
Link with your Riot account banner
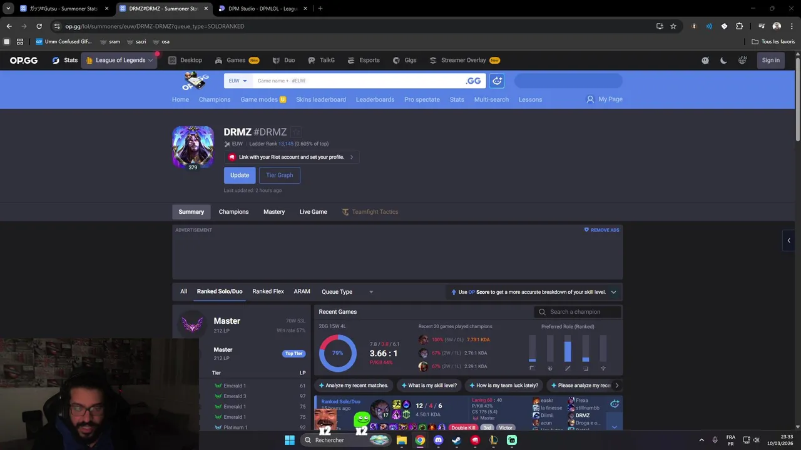(x=292, y=157)
